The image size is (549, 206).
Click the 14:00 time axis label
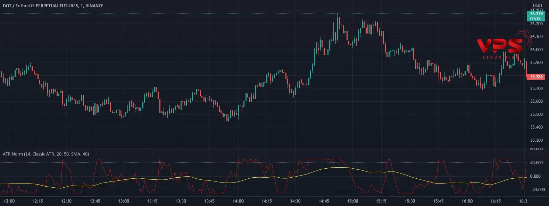(x=238, y=201)
